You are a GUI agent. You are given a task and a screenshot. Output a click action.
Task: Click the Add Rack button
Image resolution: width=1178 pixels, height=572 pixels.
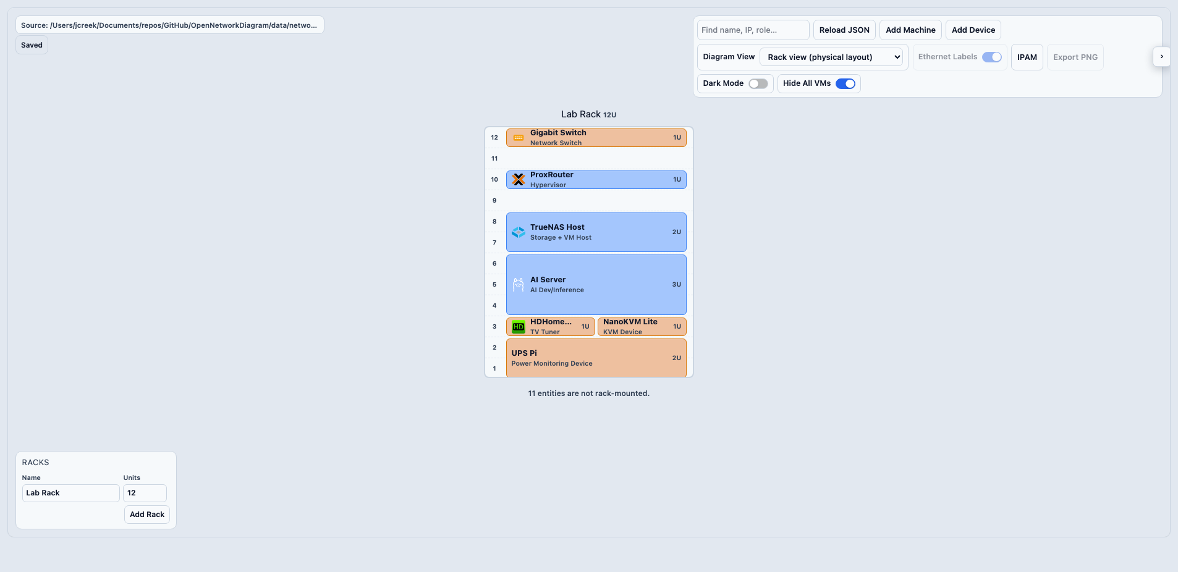(x=147, y=515)
